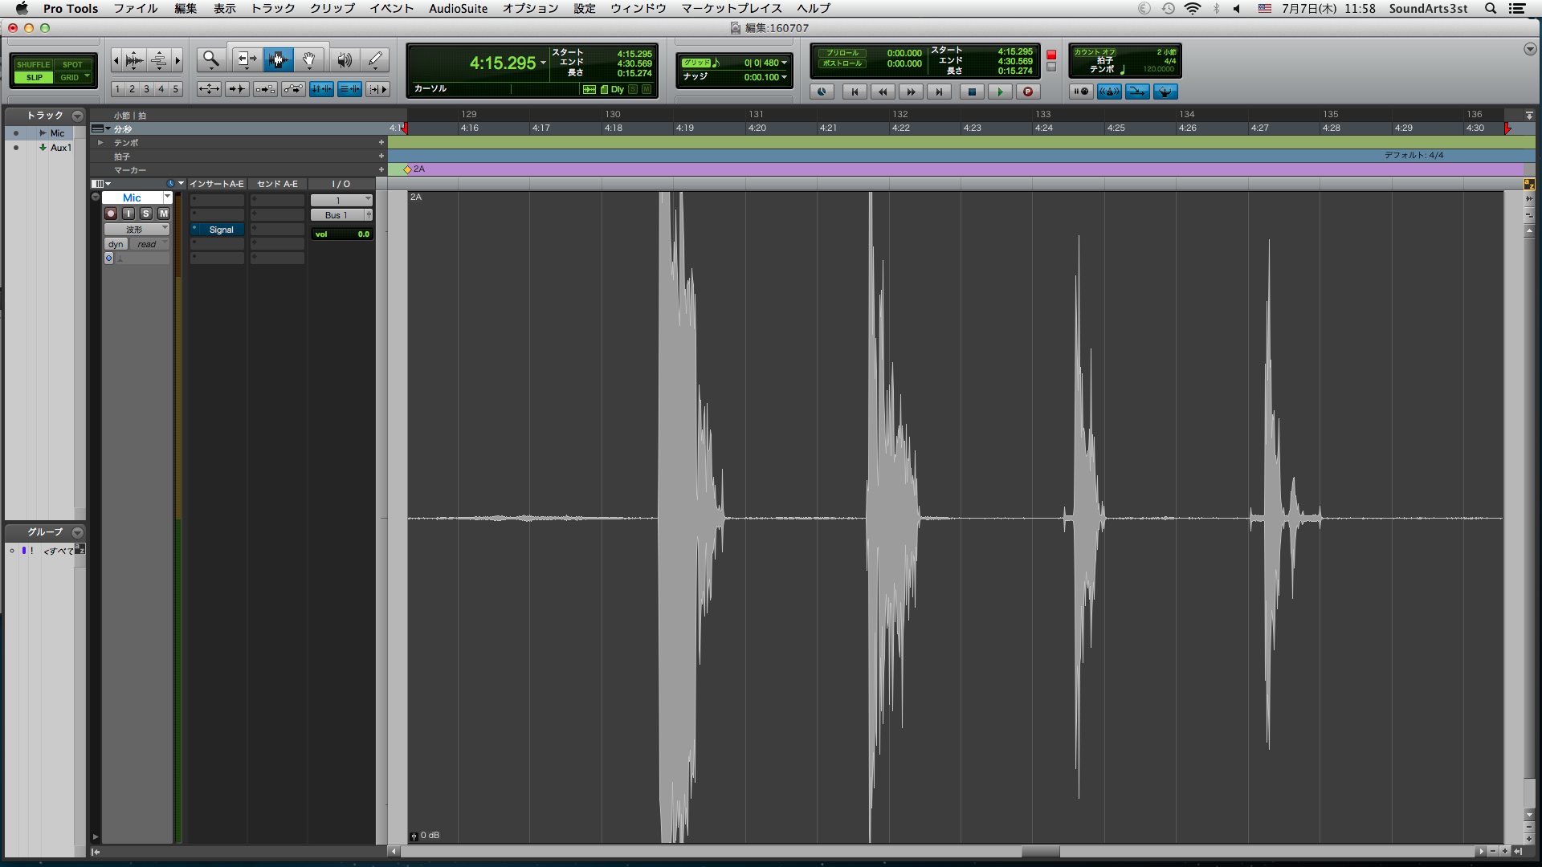Click the Rewind transport button
This screenshot has height=867, width=1542.
click(883, 92)
